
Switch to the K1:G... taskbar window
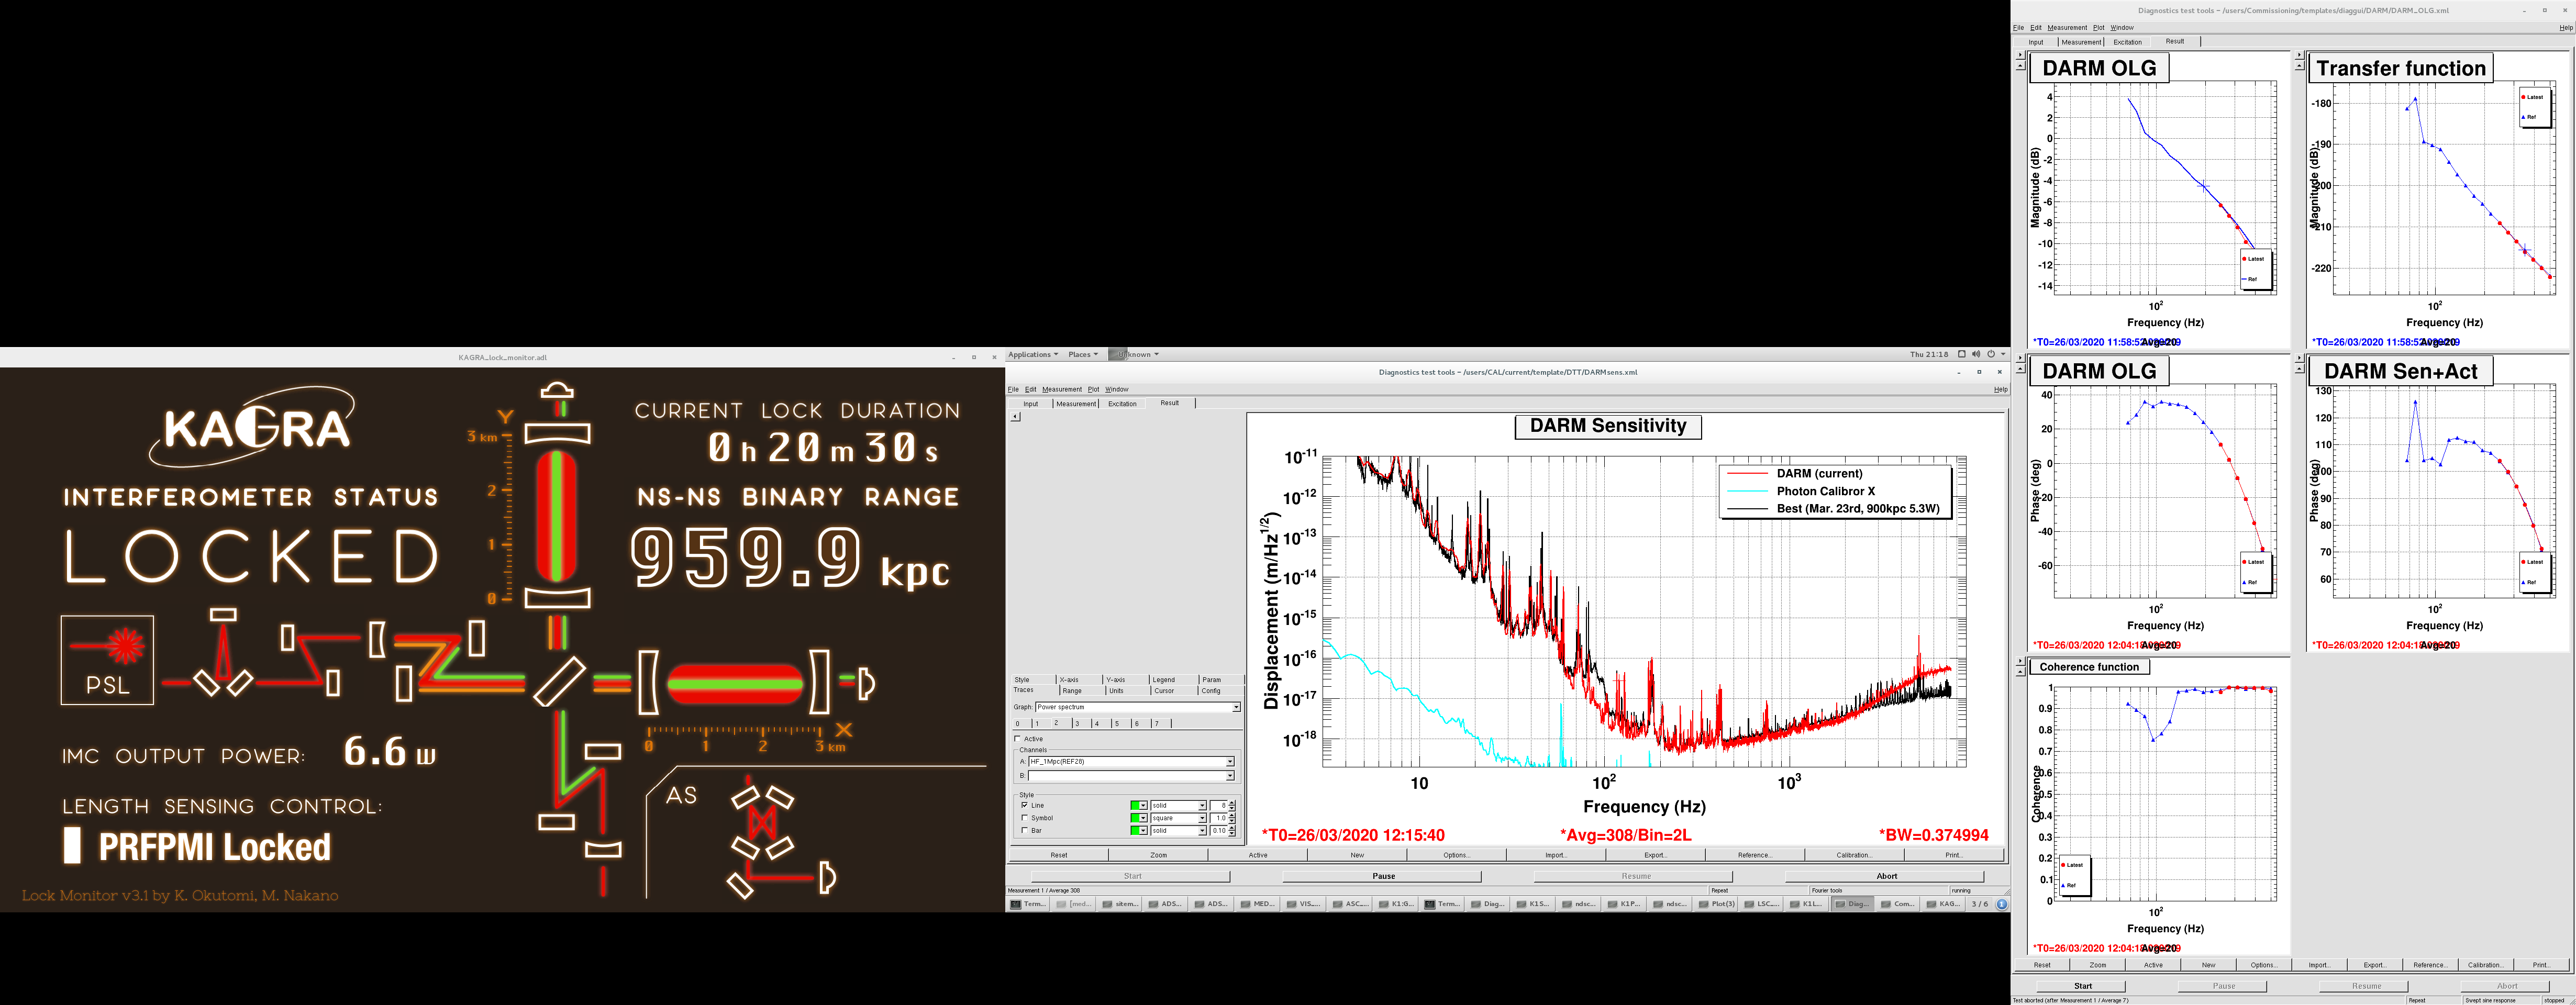click(x=1395, y=904)
